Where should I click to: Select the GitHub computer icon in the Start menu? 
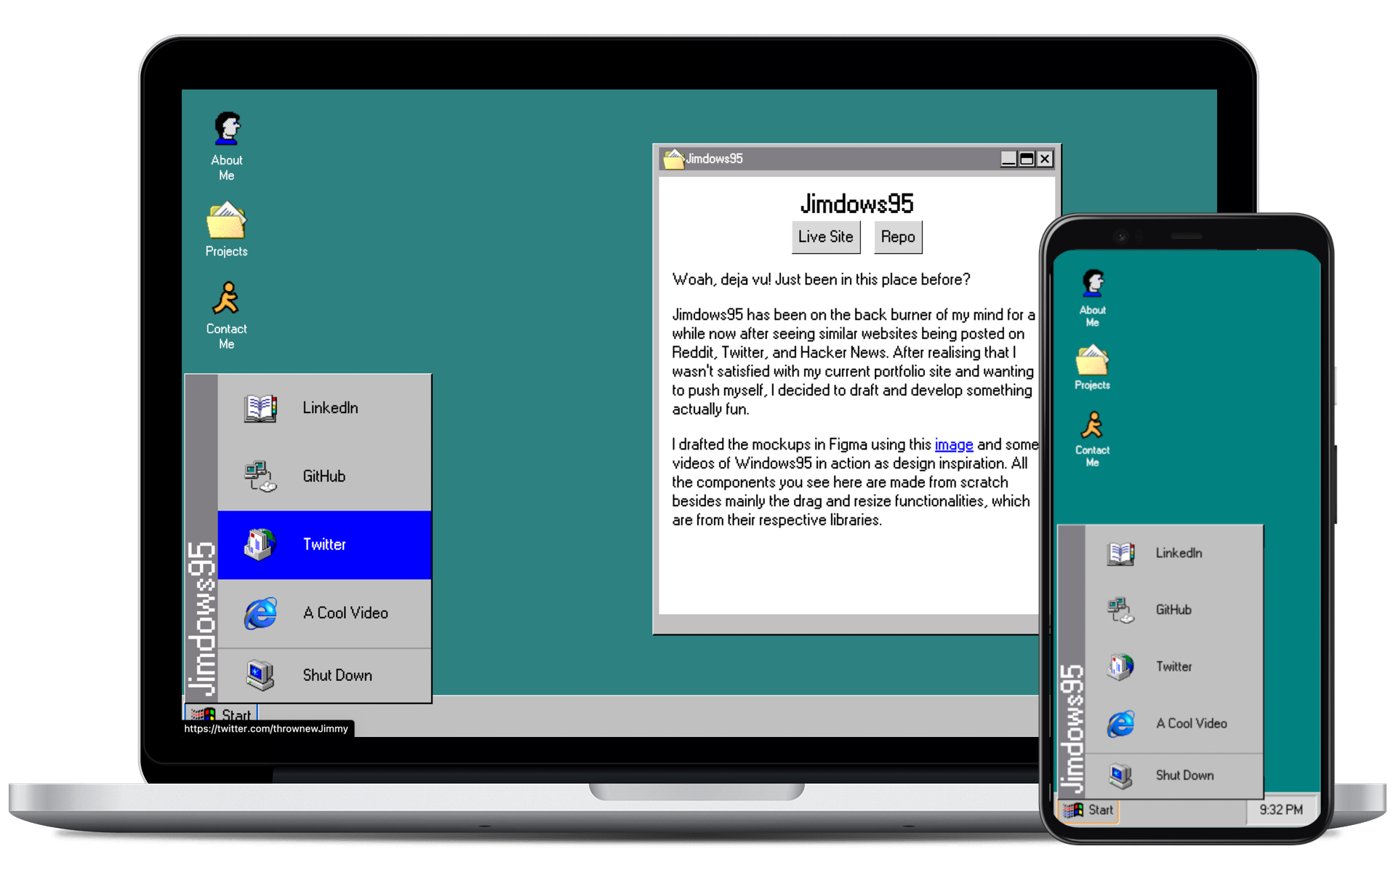[260, 475]
